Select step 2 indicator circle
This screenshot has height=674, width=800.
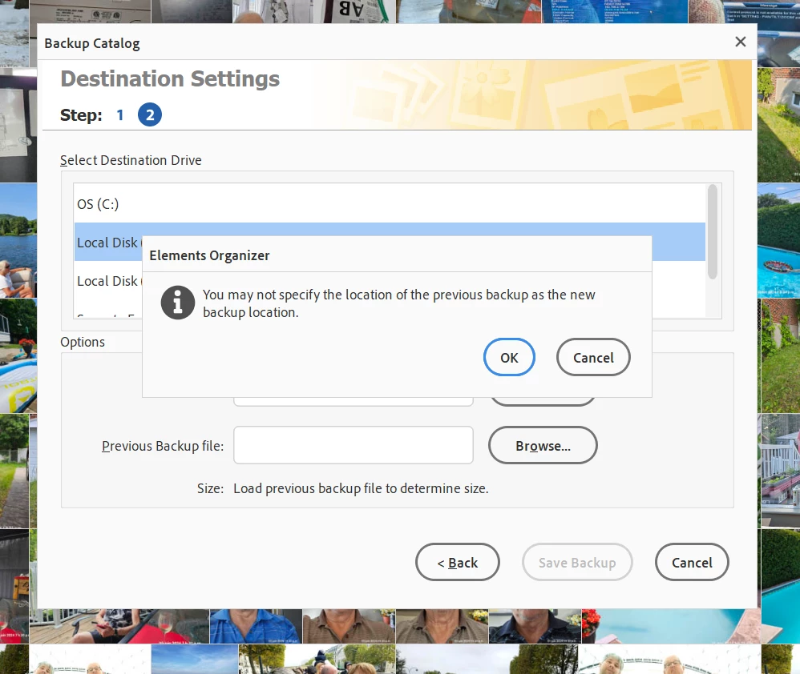tap(149, 115)
